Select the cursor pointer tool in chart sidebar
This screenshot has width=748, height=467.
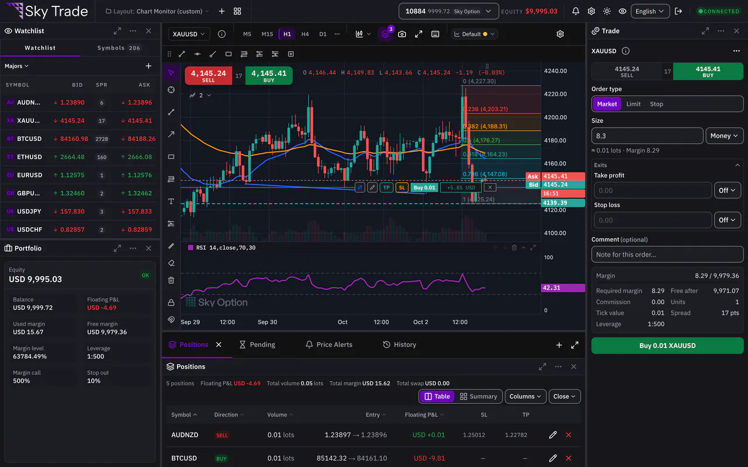171,73
